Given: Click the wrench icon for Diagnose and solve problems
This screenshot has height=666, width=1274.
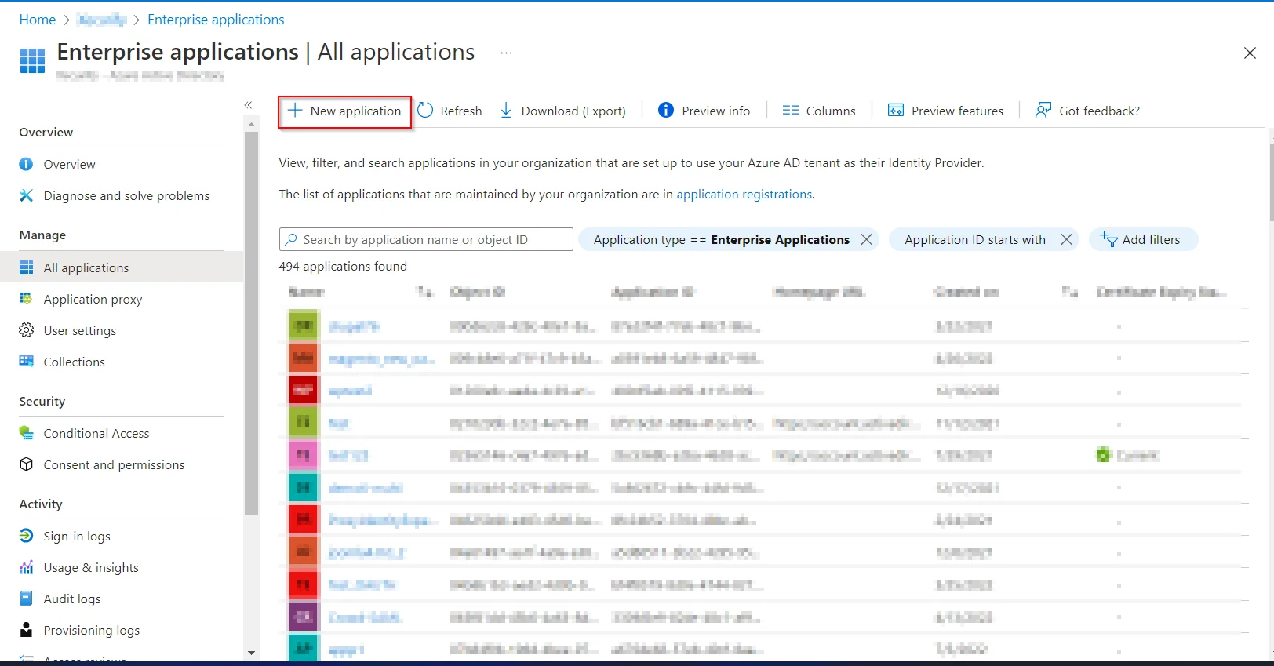Looking at the screenshot, I should 26,195.
